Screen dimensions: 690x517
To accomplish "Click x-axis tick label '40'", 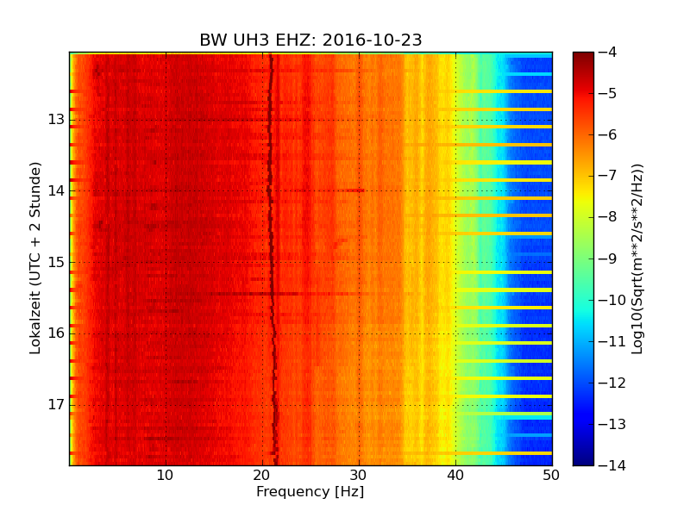I will pyautogui.click(x=455, y=476).
